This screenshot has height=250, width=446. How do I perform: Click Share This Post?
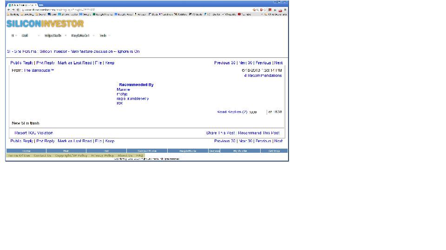[x=220, y=133]
